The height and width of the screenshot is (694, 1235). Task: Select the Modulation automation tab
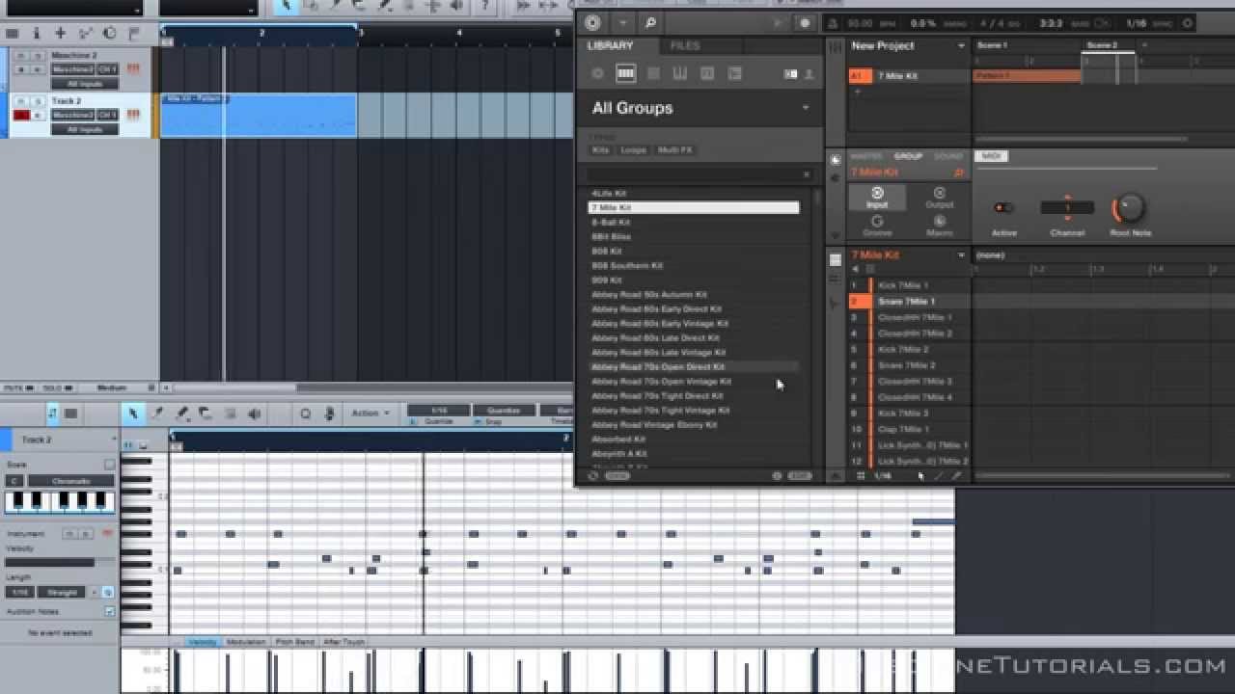[x=245, y=642]
